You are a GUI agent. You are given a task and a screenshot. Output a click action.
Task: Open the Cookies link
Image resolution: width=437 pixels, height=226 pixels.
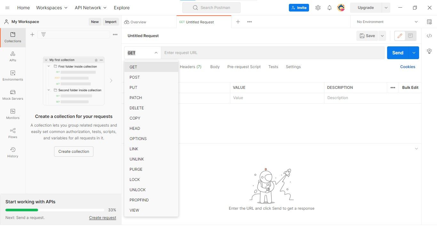408,67
